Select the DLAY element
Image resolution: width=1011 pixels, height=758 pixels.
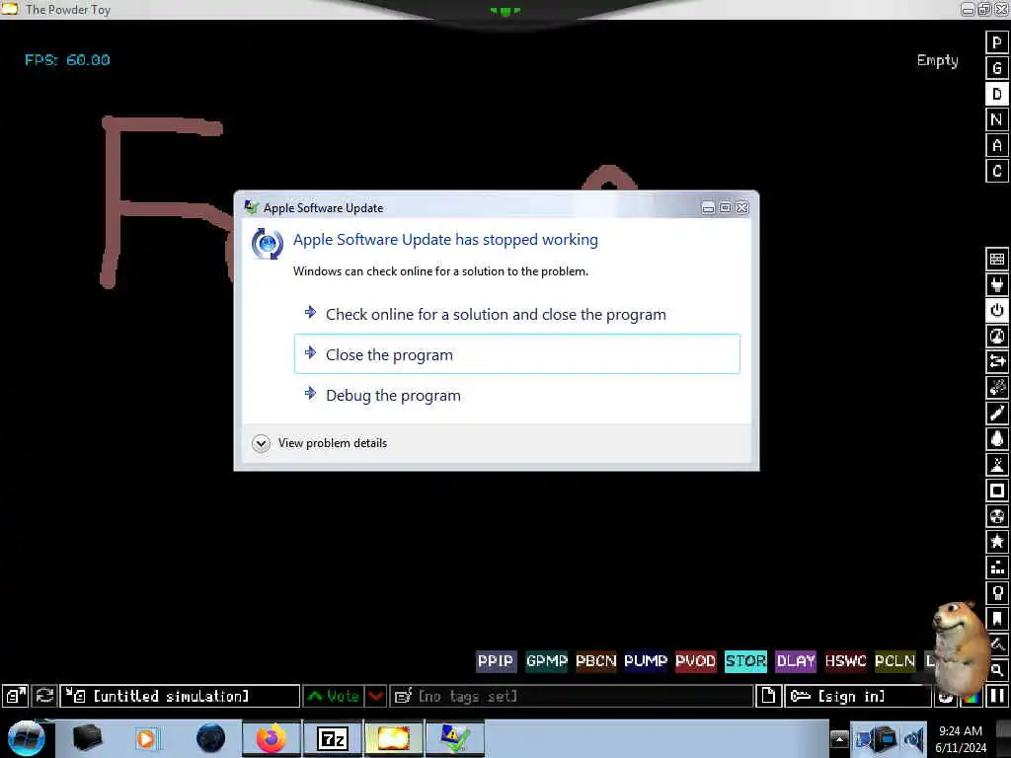tap(795, 661)
